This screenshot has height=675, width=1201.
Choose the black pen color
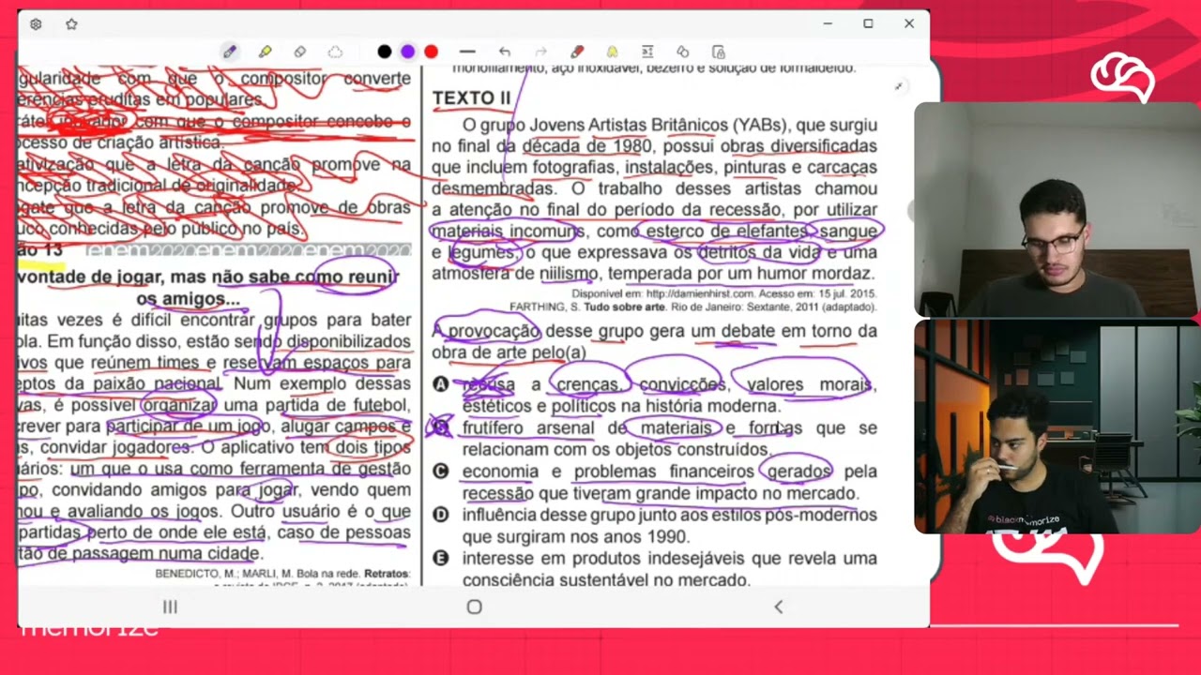[x=385, y=52]
